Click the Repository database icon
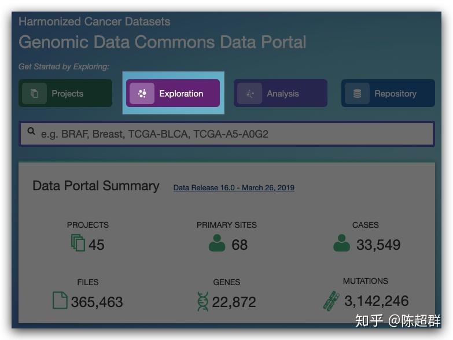The image size is (453, 340). tap(357, 94)
